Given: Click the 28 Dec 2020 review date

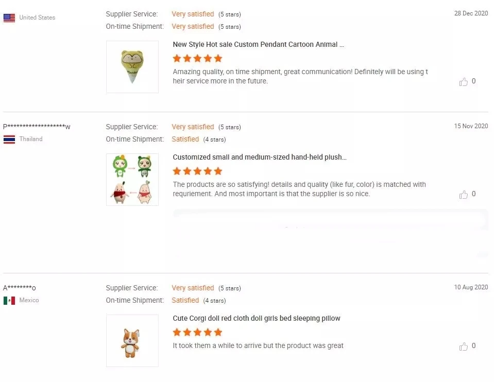Looking at the screenshot, I should coord(471,13).
